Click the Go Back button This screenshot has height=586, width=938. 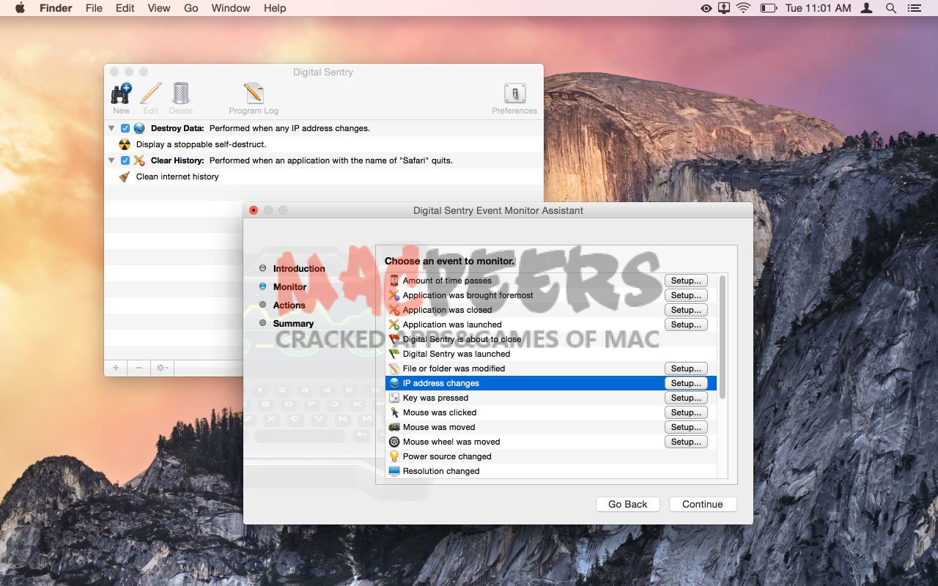click(627, 504)
